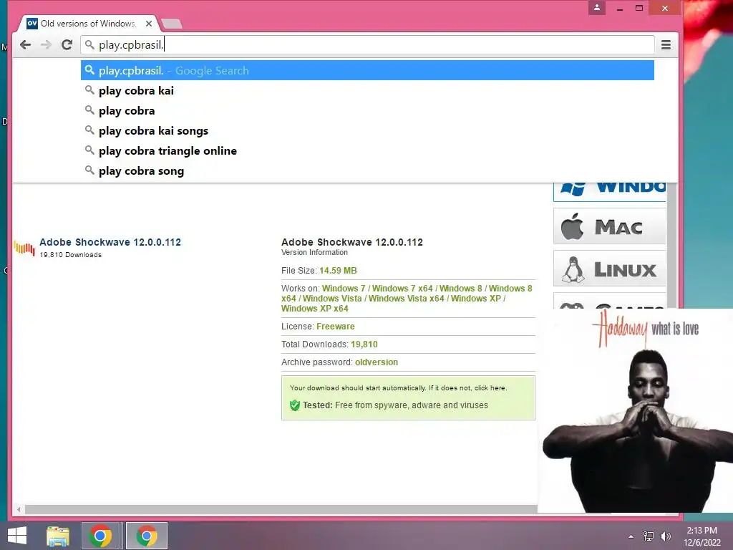Click Total Downloads 19,810 text
This screenshot has height=550, width=733.
pos(329,344)
